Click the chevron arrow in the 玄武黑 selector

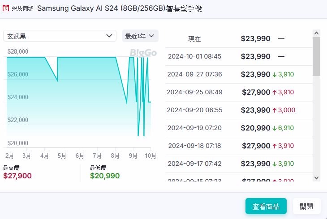(109, 36)
